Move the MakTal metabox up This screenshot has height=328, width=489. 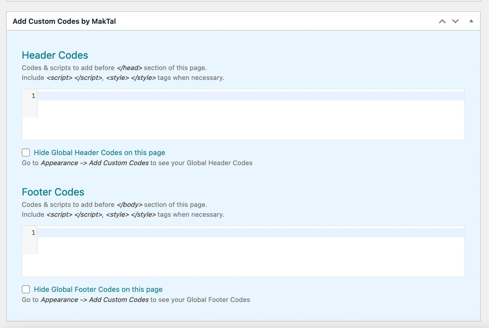point(442,21)
